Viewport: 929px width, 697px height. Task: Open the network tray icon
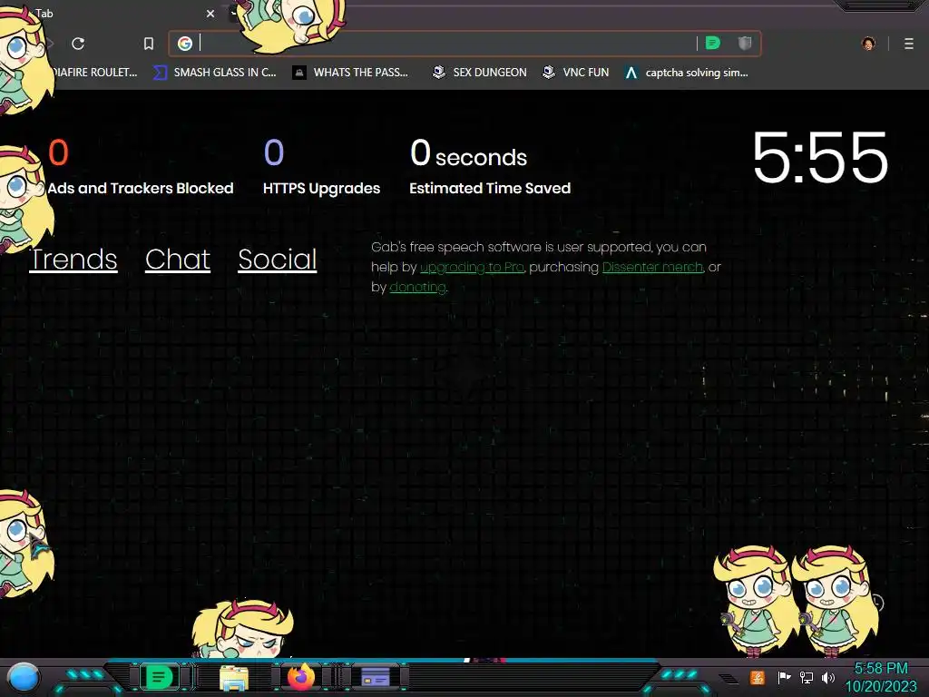[807, 677]
